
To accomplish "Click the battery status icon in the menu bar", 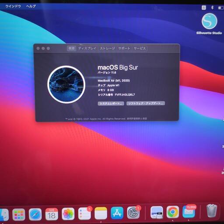I will click(x=221, y=8).
